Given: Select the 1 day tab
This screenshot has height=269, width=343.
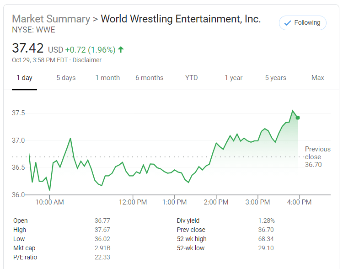Looking at the screenshot, I should click(x=24, y=78).
